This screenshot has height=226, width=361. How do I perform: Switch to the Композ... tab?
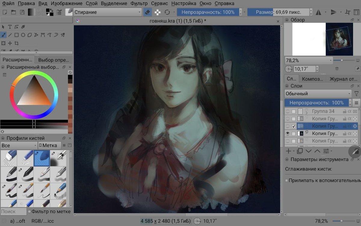(x=313, y=79)
